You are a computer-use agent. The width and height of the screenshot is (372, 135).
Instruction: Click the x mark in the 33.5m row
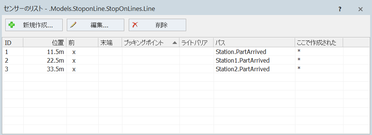74,69
